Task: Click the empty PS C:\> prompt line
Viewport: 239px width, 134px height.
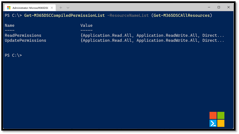Action: [13, 55]
